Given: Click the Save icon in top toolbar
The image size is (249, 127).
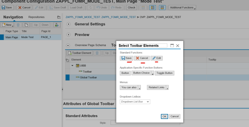Looking at the screenshot, I should (7, 7).
